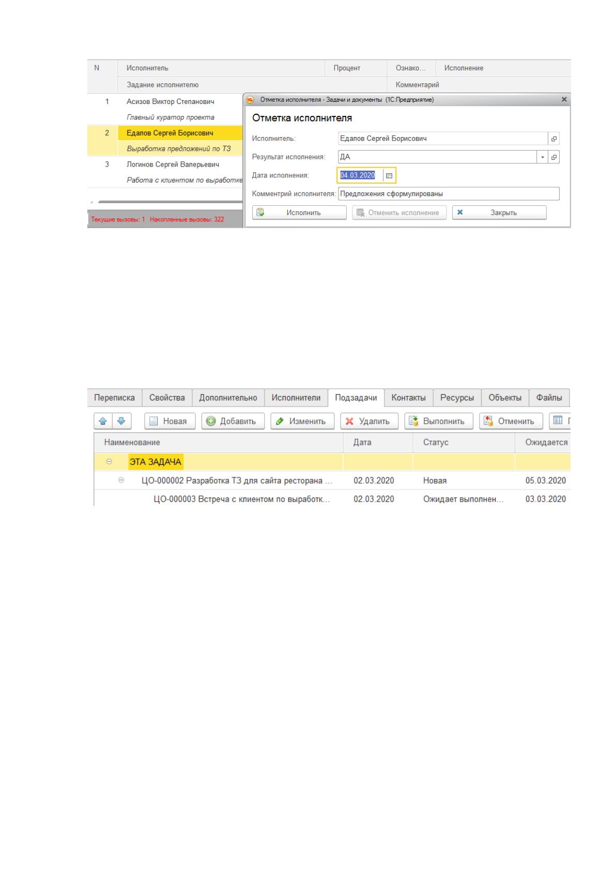Switch to the Исполнители tab
This screenshot has height=871, width=615.
[296, 398]
